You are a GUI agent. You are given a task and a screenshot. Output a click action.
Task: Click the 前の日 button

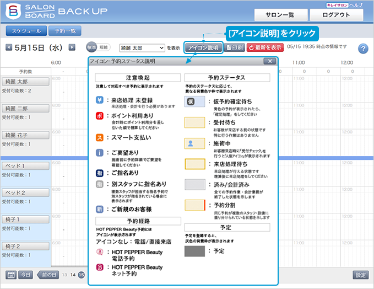(x=48, y=275)
